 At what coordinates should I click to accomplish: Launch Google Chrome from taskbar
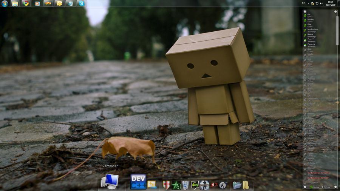[26, 3]
